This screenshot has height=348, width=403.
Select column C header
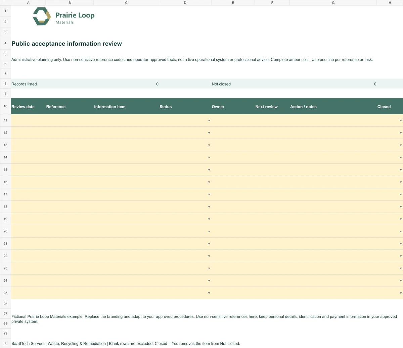[x=126, y=3]
